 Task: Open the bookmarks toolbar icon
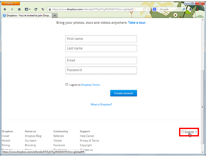click(28, 9)
